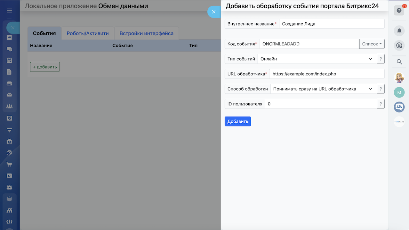Open the help icon with notification badge
The height and width of the screenshot is (230, 409).
point(399,11)
